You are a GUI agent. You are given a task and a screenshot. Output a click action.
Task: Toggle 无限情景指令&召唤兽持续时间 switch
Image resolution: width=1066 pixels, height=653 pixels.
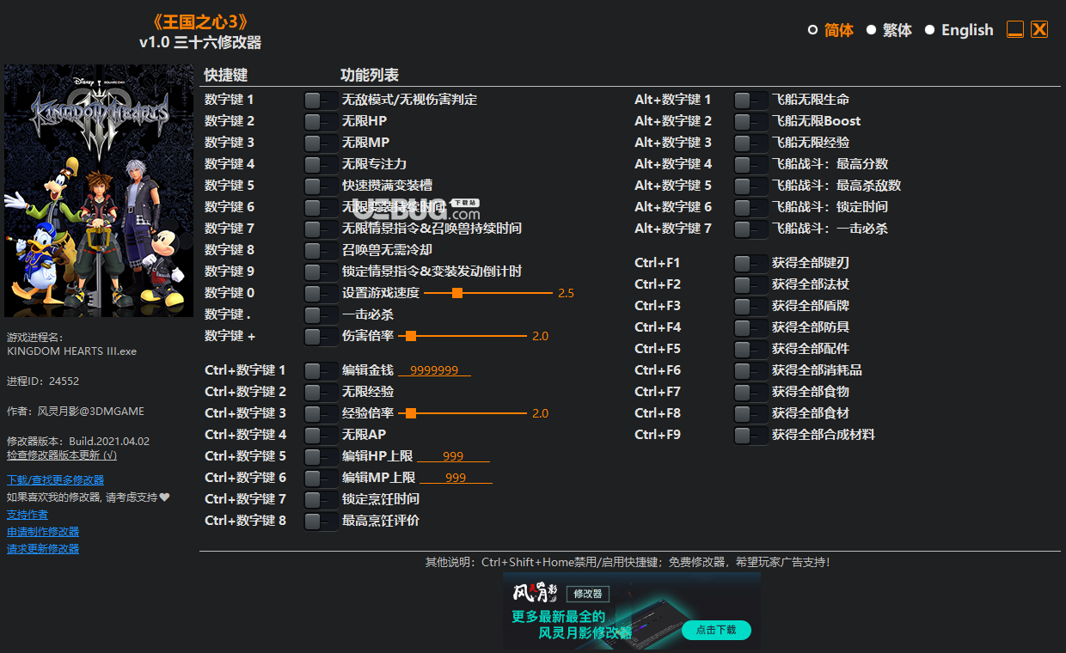(x=322, y=229)
